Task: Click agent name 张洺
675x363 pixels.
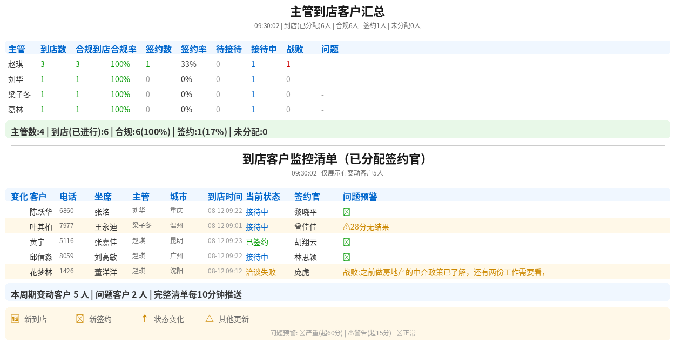Action: pyautogui.click(x=102, y=212)
